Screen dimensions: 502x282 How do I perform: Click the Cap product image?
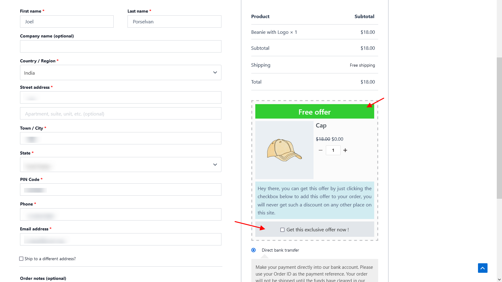click(x=284, y=150)
